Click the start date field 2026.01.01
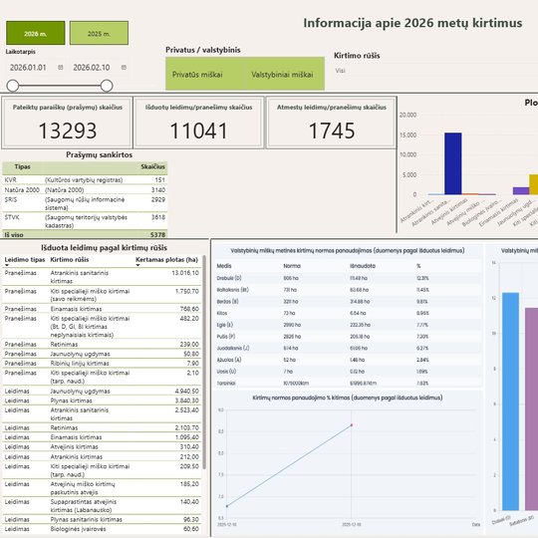This screenshot has height=538, width=538. coord(28,68)
